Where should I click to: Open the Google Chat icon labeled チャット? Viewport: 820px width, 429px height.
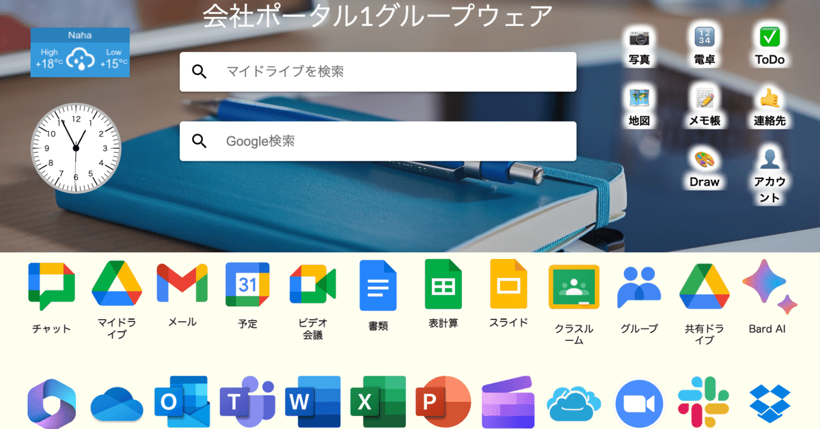click(x=51, y=286)
